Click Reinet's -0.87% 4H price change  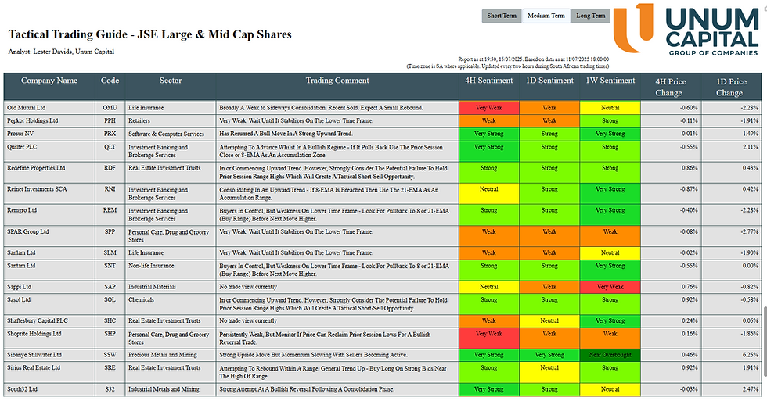coord(689,189)
